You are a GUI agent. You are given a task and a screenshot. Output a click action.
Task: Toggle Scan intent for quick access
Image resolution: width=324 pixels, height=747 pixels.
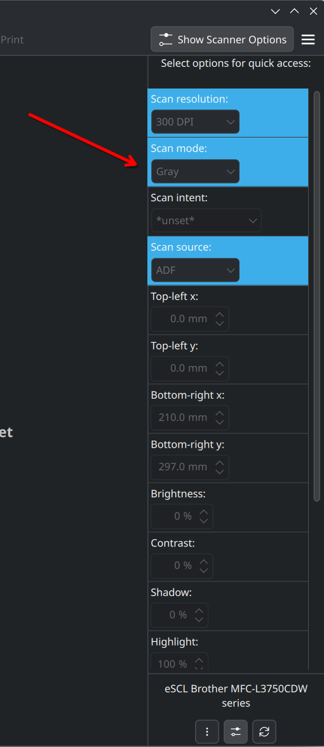click(x=227, y=211)
